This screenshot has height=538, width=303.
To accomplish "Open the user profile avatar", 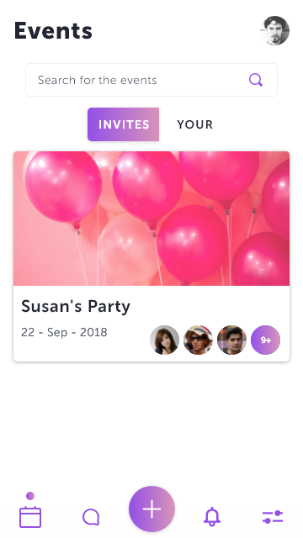I will [274, 30].
